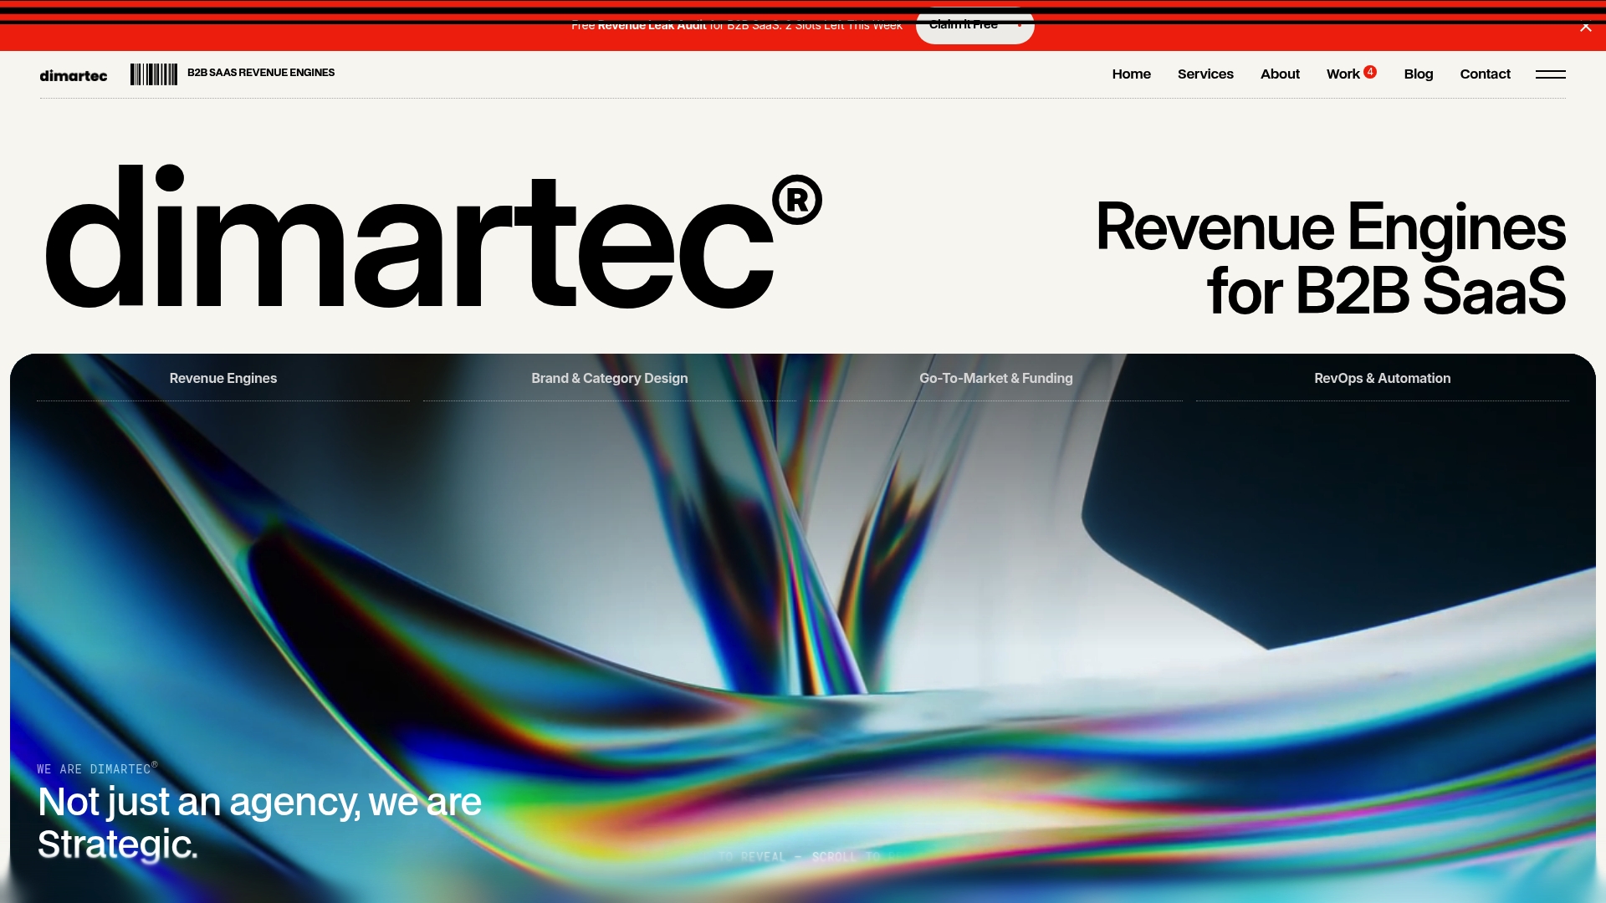
Task: Expand the Work dropdown
Action: pyautogui.click(x=1344, y=74)
